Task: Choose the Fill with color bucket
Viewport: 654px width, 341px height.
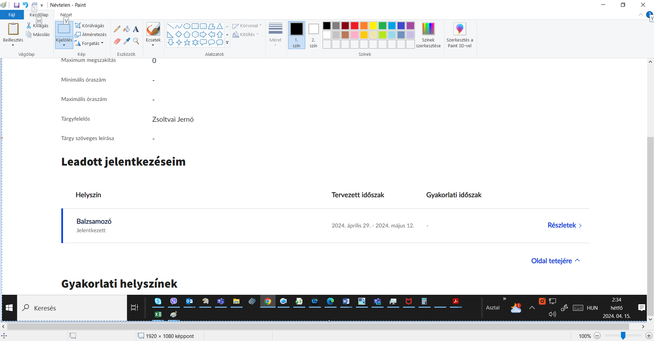Action: click(127, 29)
